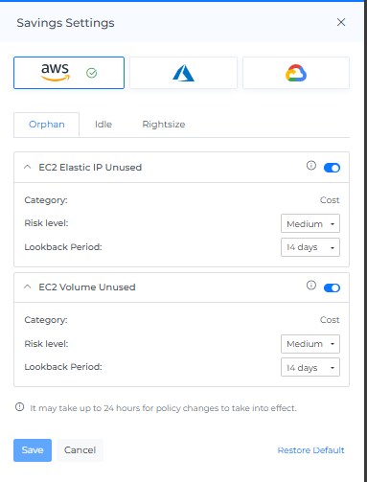Open Lookback Period dropdown for EC2 Volume Unused
Image resolution: width=367 pixels, height=482 pixels.
(x=310, y=367)
